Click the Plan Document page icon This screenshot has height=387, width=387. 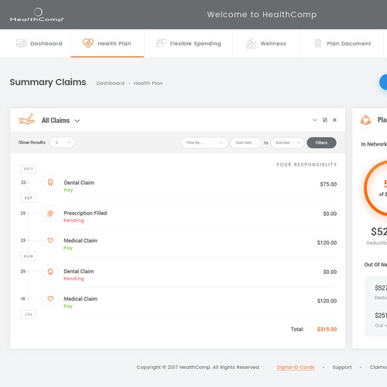click(x=318, y=43)
